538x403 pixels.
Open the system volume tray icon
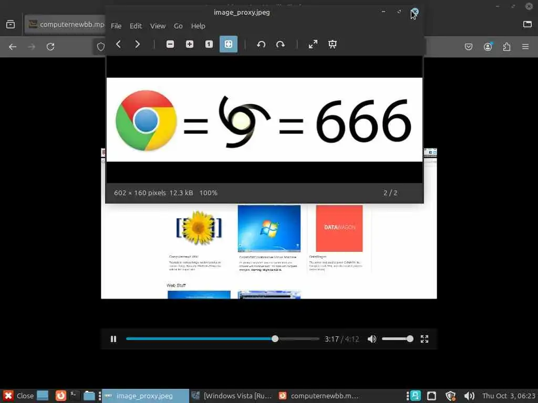click(x=469, y=396)
